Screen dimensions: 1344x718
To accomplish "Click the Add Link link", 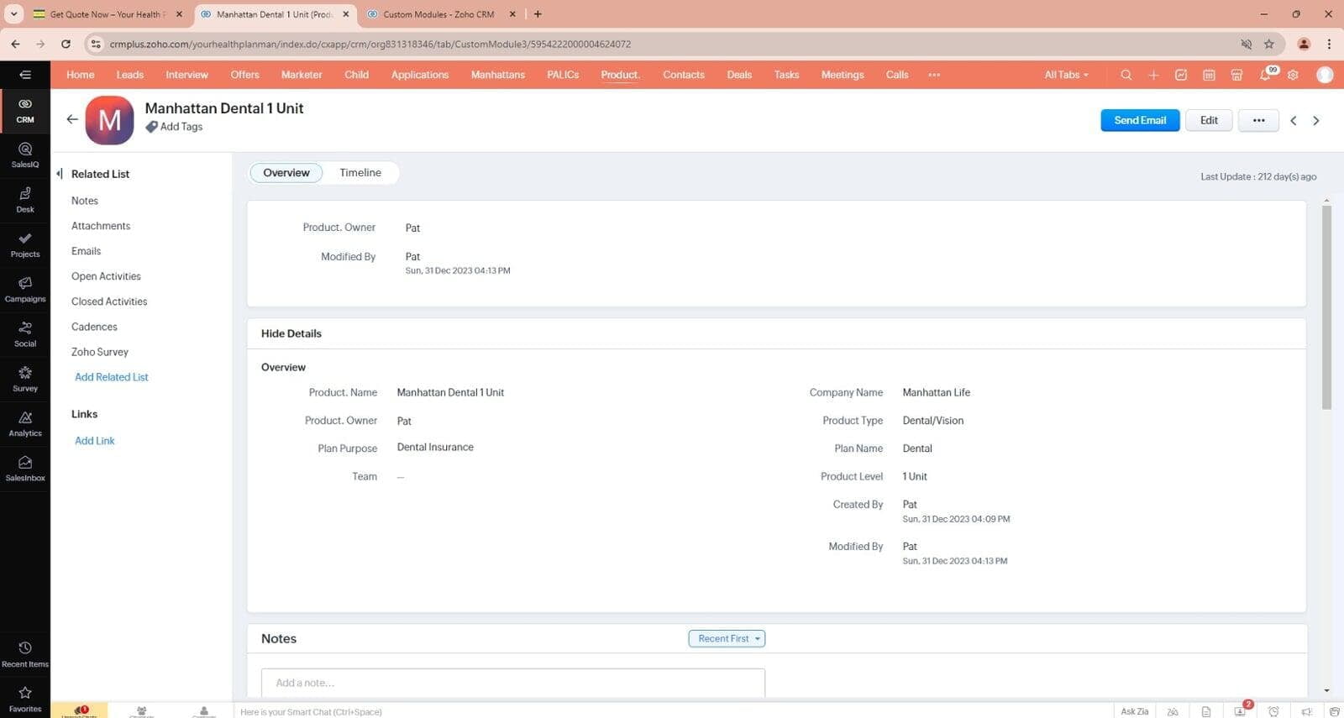I will tap(95, 441).
